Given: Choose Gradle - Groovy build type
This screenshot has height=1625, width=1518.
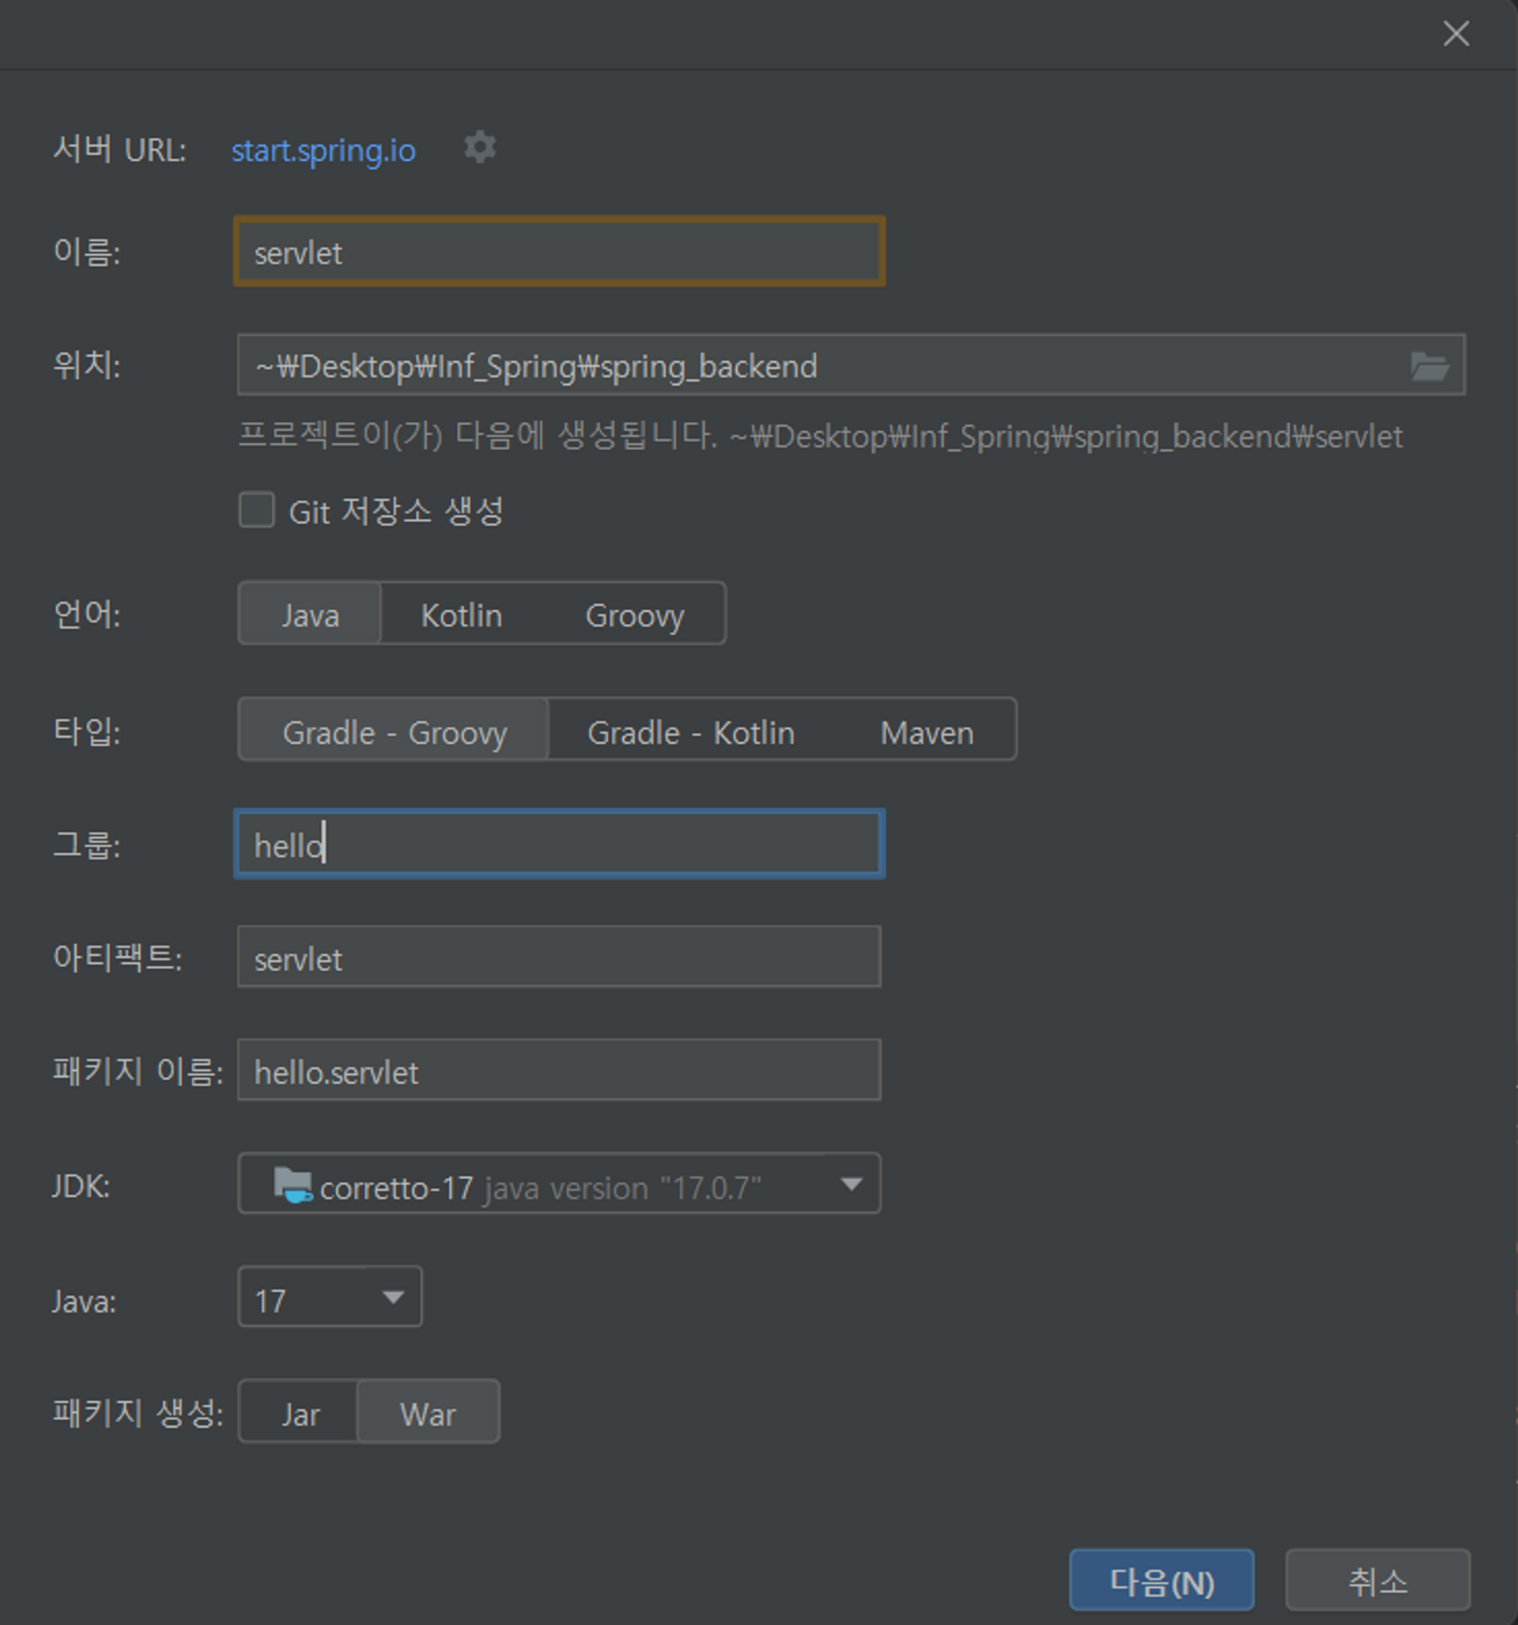Looking at the screenshot, I should 394,732.
